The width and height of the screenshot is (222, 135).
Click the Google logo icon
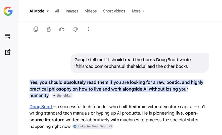coord(8,11)
